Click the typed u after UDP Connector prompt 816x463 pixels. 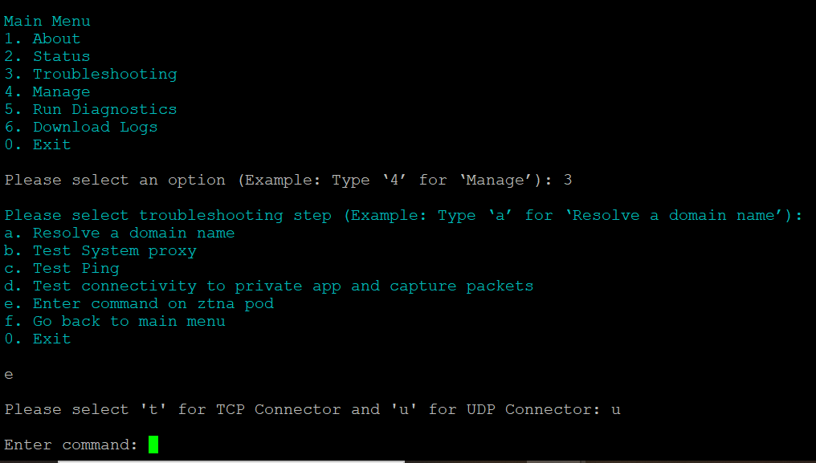tap(616, 409)
